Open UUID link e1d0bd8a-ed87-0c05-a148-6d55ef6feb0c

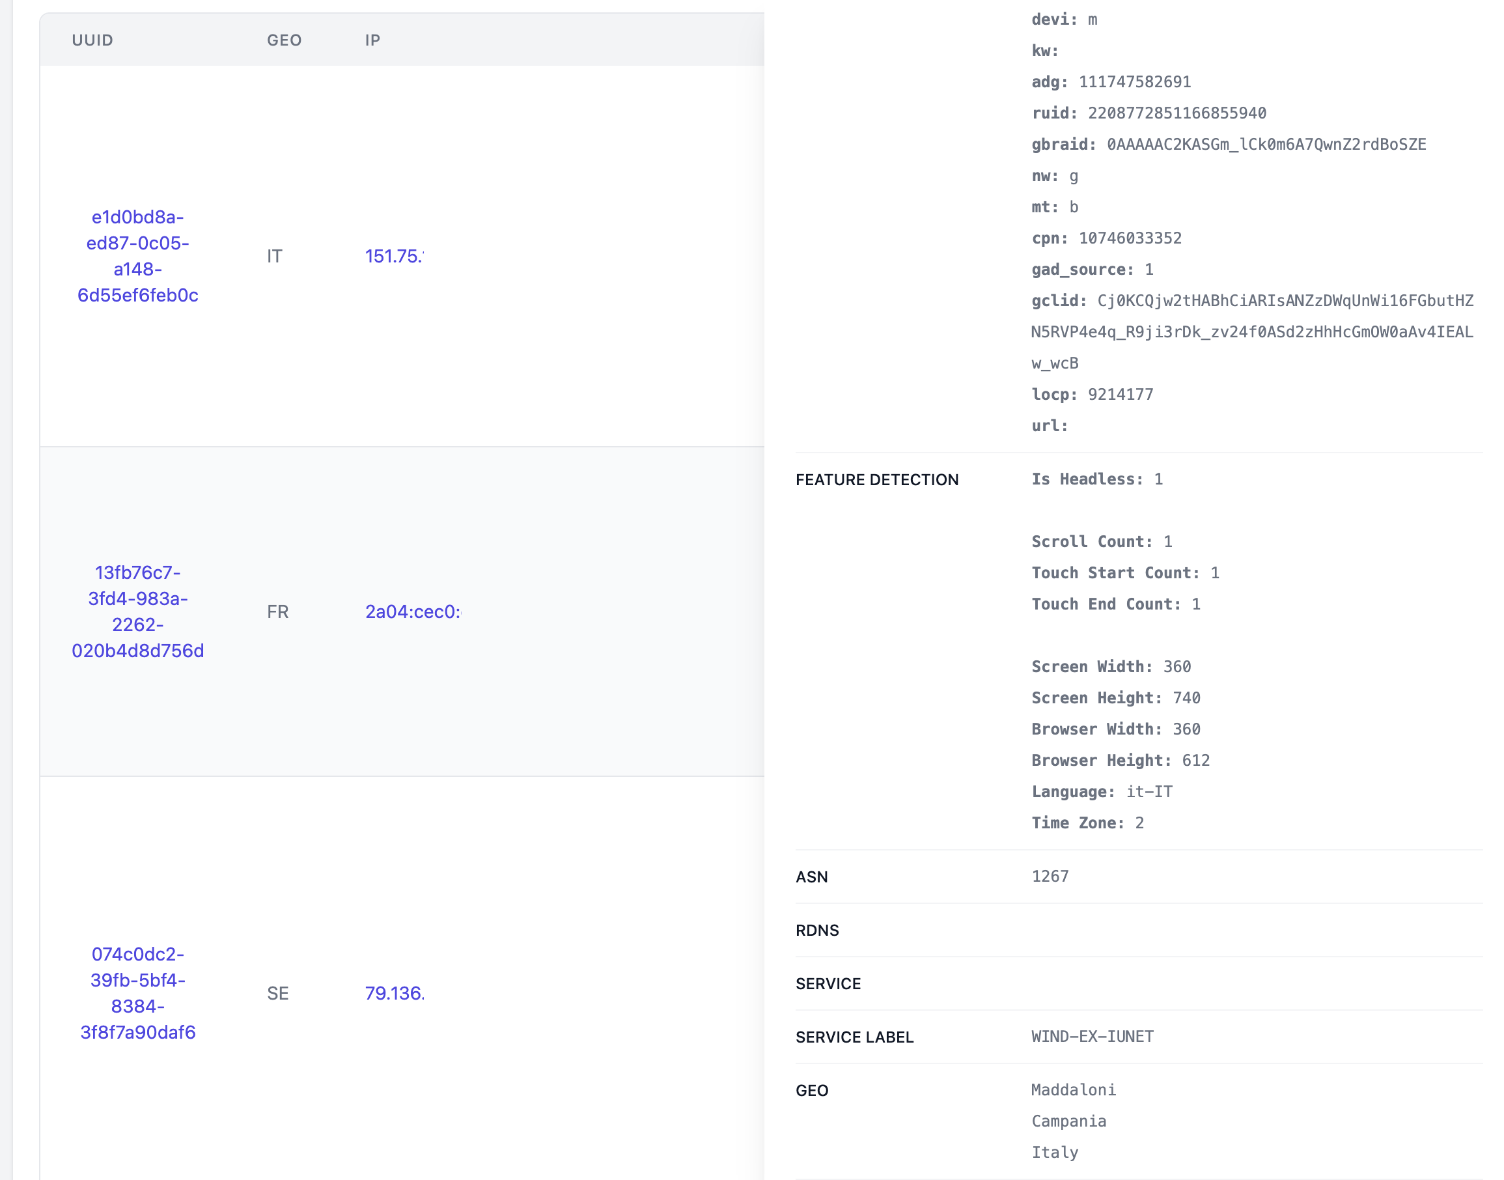point(138,256)
